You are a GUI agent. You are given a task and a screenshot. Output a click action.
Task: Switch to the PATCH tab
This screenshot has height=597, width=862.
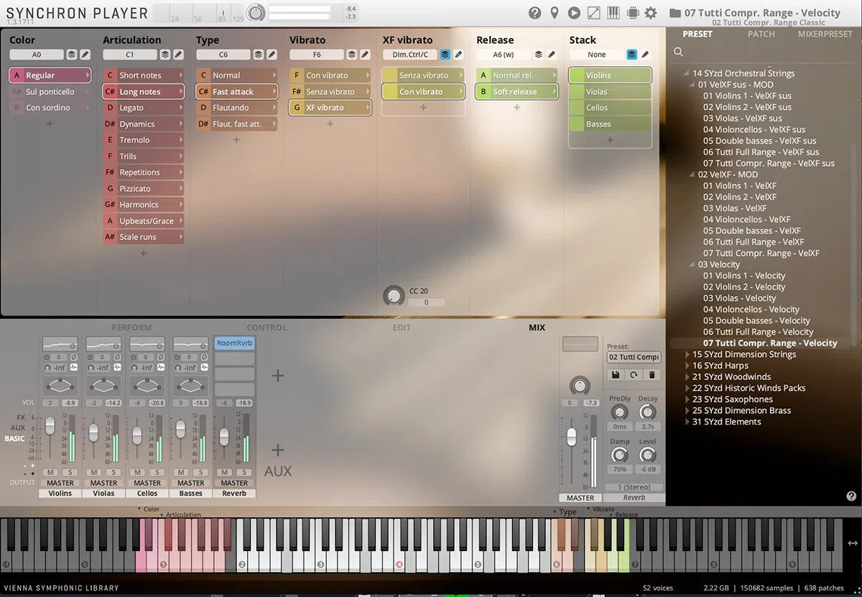tap(761, 34)
